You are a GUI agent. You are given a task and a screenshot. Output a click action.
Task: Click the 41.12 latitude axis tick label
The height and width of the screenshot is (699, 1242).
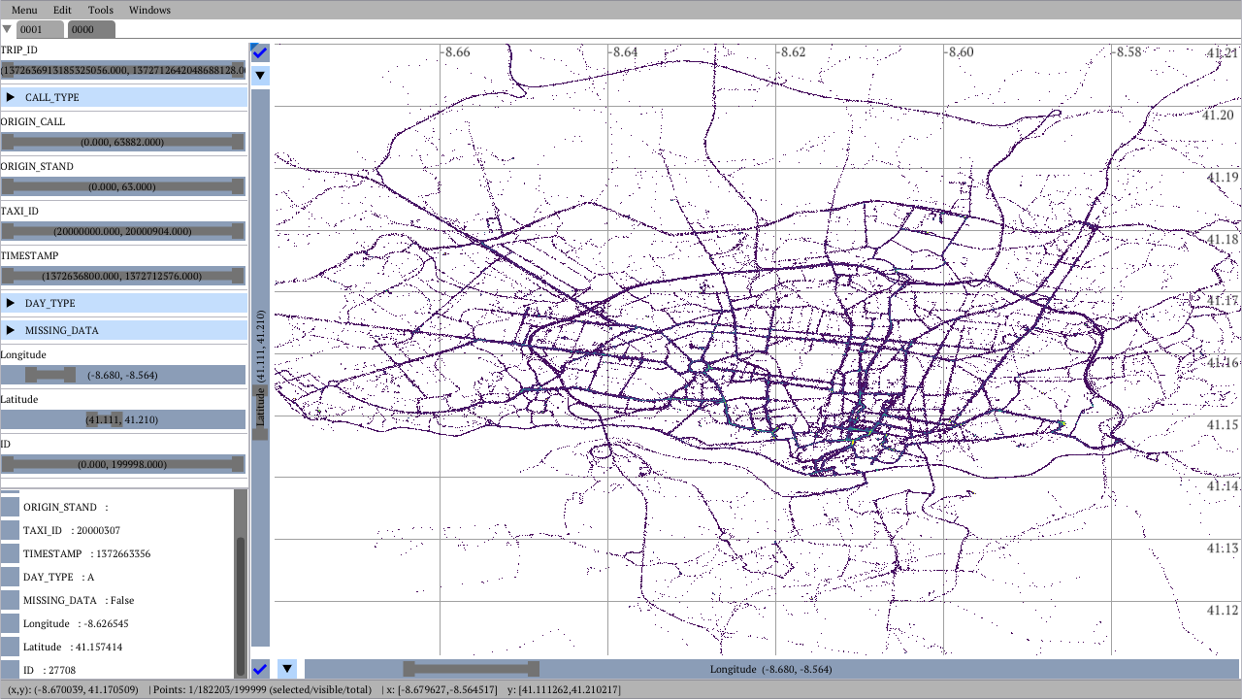(1222, 610)
